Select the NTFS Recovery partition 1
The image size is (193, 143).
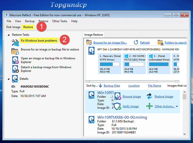click(x=109, y=63)
